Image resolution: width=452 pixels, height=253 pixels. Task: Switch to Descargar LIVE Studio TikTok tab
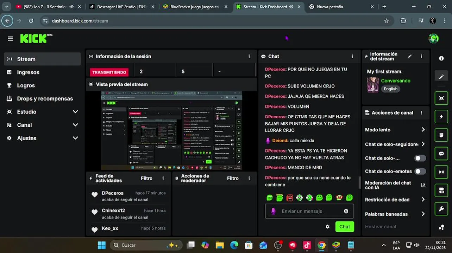pos(121,7)
